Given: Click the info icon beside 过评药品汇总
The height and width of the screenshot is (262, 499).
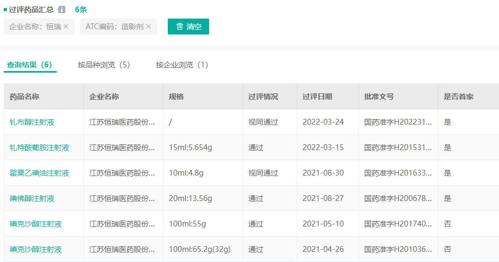Looking at the screenshot, I should [x=62, y=10].
